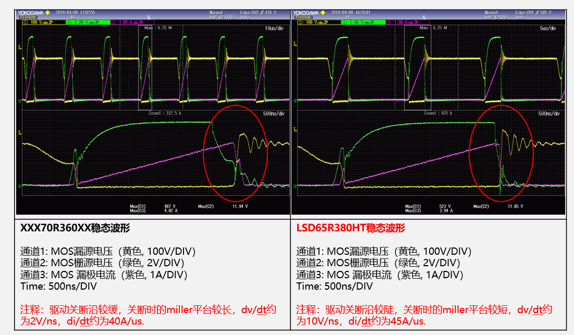Click the IntP 62.5GS/s sample rate text
Viewport: 574px width, 335px height.
click(223, 17)
